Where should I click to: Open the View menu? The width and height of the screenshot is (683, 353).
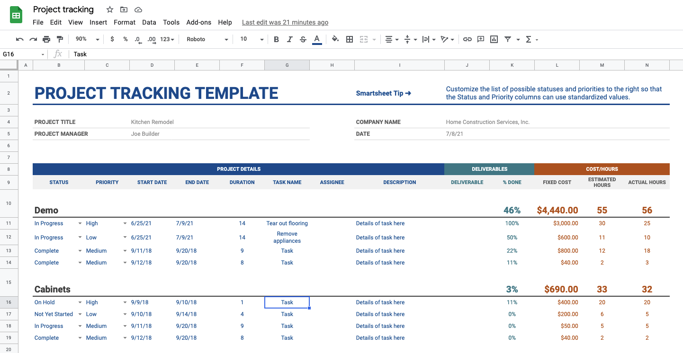coord(75,22)
